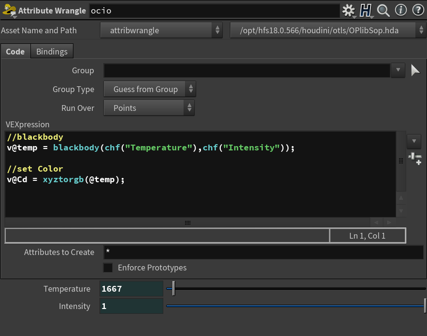Click the group selection arrow icon
Image resolution: width=427 pixels, height=336 pixels.
pos(415,70)
